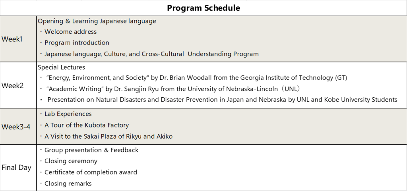Click the bullet before 'Japanese language, Culture'

[41, 54]
